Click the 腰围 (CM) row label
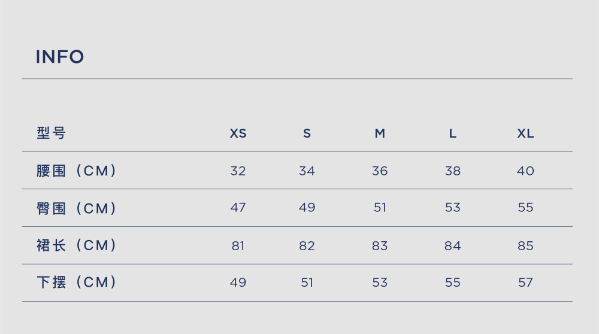The image size is (599, 334). (x=77, y=171)
